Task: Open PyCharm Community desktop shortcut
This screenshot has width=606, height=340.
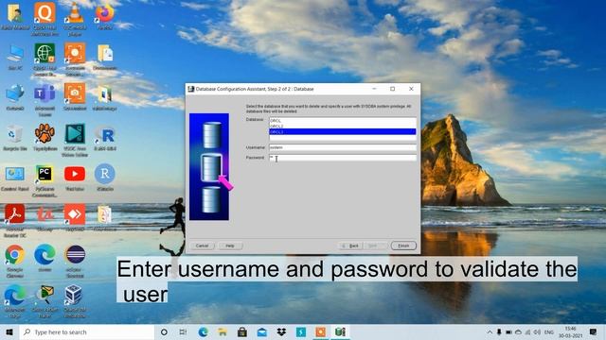Action: pos(45,180)
